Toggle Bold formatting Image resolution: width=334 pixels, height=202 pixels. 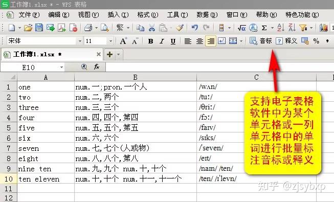click(x=150, y=41)
